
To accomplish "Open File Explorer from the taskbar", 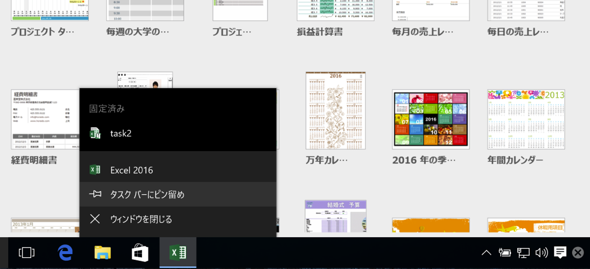I will [x=102, y=253].
